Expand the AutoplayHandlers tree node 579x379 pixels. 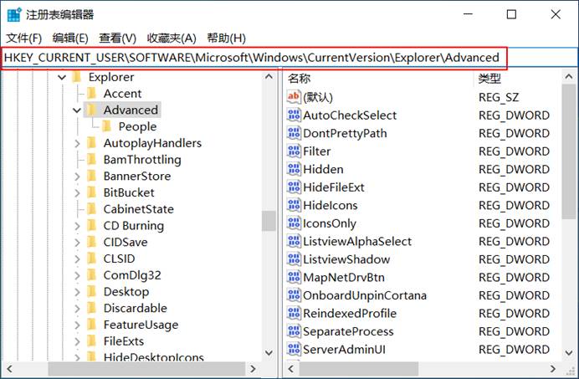[x=77, y=143]
